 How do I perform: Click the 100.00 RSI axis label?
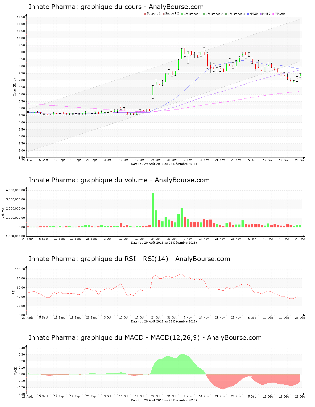pos(20,269)
